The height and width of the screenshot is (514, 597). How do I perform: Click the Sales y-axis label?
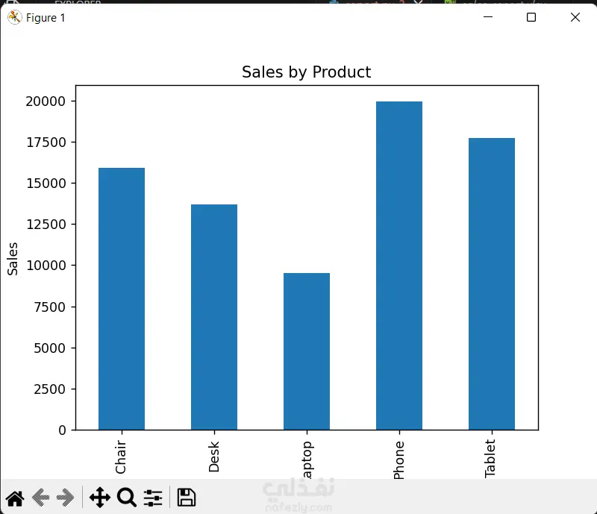13,258
